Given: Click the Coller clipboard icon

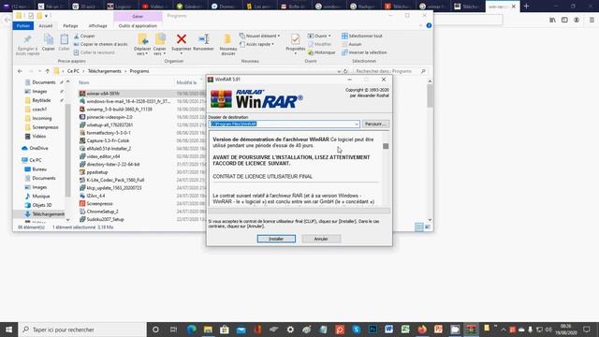Looking at the screenshot, I should point(64,39).
